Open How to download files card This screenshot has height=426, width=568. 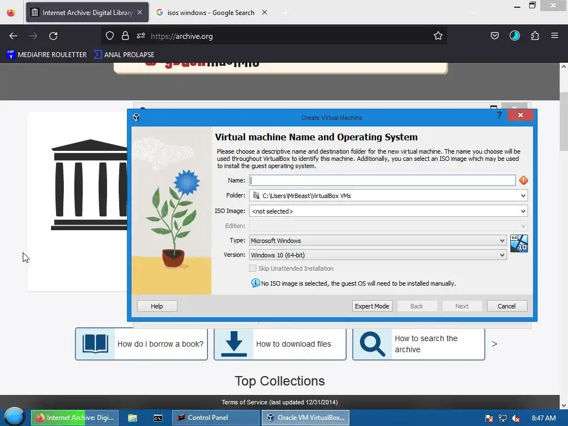coord(280,344)
